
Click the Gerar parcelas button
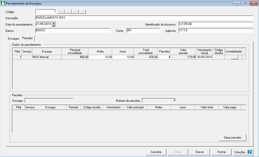point(233,138)
